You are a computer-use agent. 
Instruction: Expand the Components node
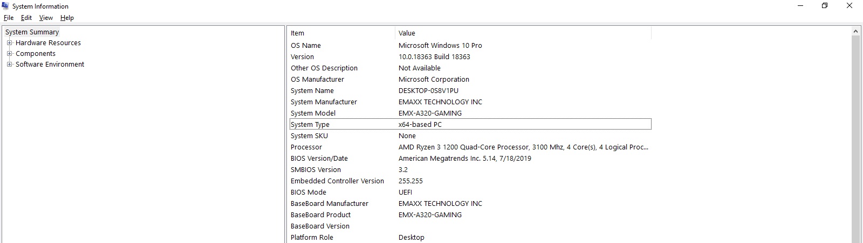coord(9,54)
